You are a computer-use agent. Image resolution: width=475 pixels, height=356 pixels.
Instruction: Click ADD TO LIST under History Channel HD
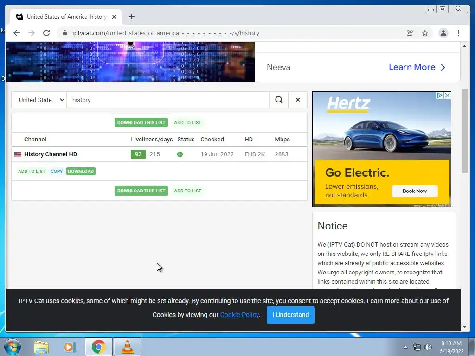pos(32,172)
